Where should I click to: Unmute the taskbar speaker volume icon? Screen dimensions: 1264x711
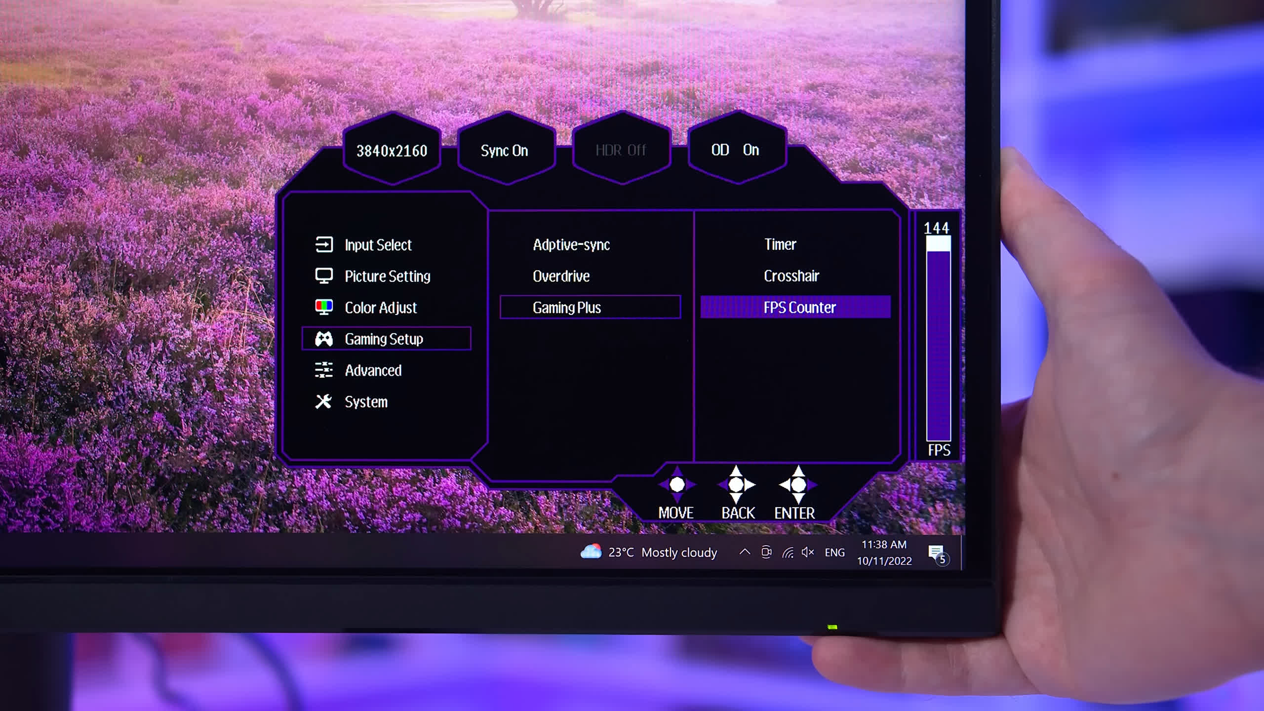point(807,552)
